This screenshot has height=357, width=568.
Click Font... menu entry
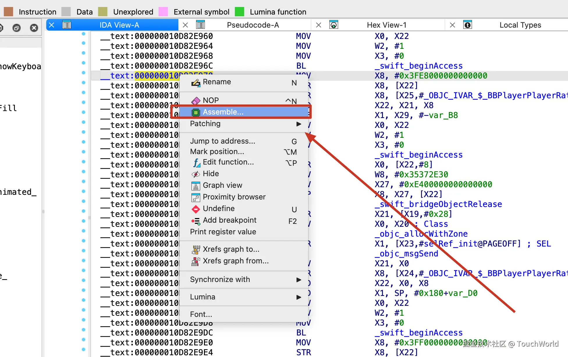[201, 314]
